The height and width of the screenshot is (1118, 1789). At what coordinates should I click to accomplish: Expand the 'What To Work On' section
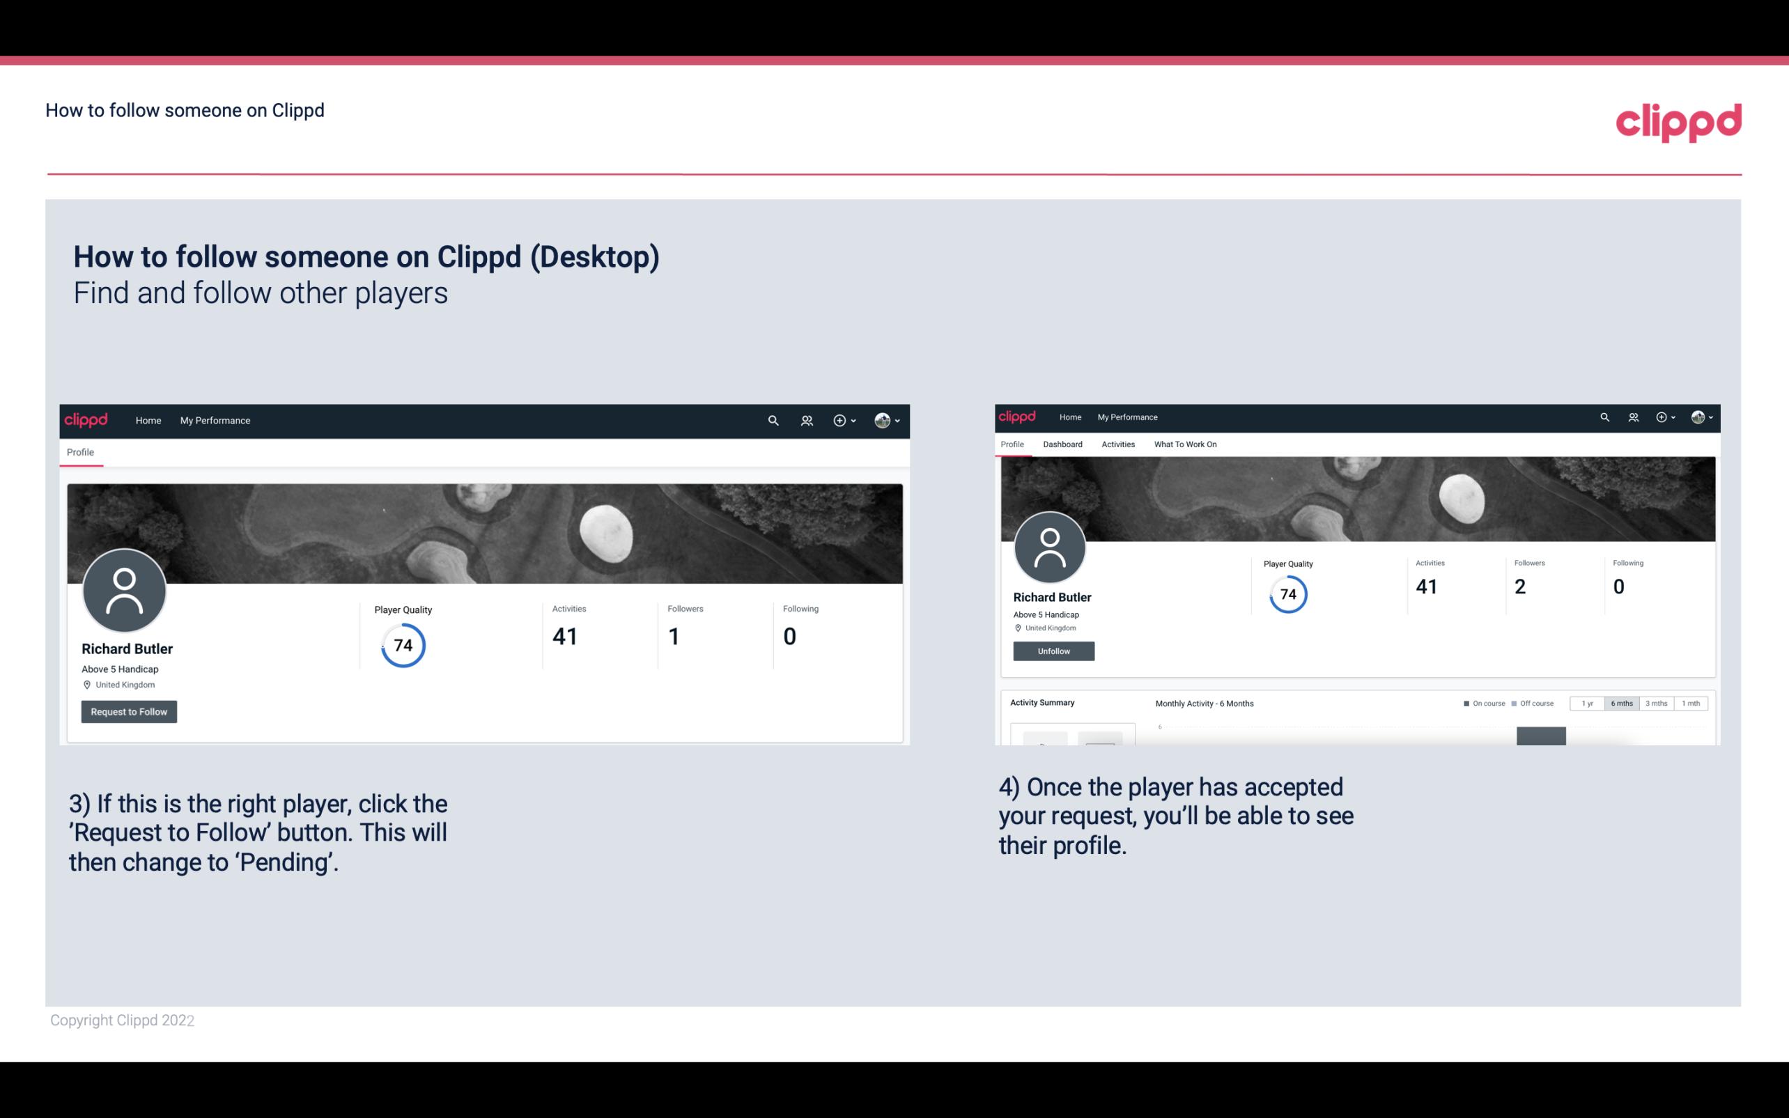click(x=1184, y=444)
